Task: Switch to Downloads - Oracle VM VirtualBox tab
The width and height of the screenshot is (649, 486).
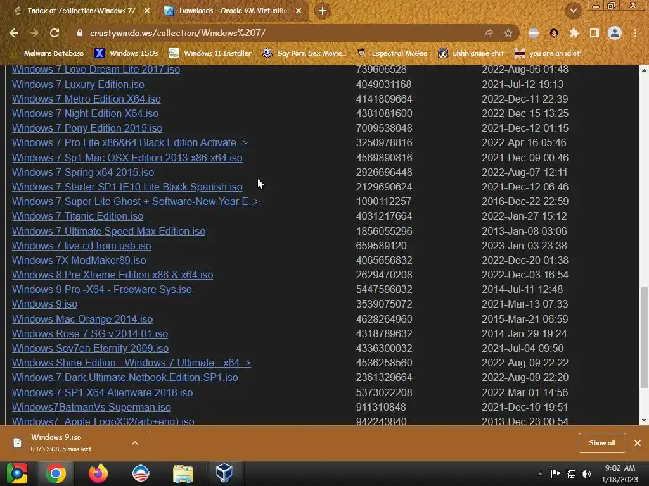Action: [x=233, y=11]
